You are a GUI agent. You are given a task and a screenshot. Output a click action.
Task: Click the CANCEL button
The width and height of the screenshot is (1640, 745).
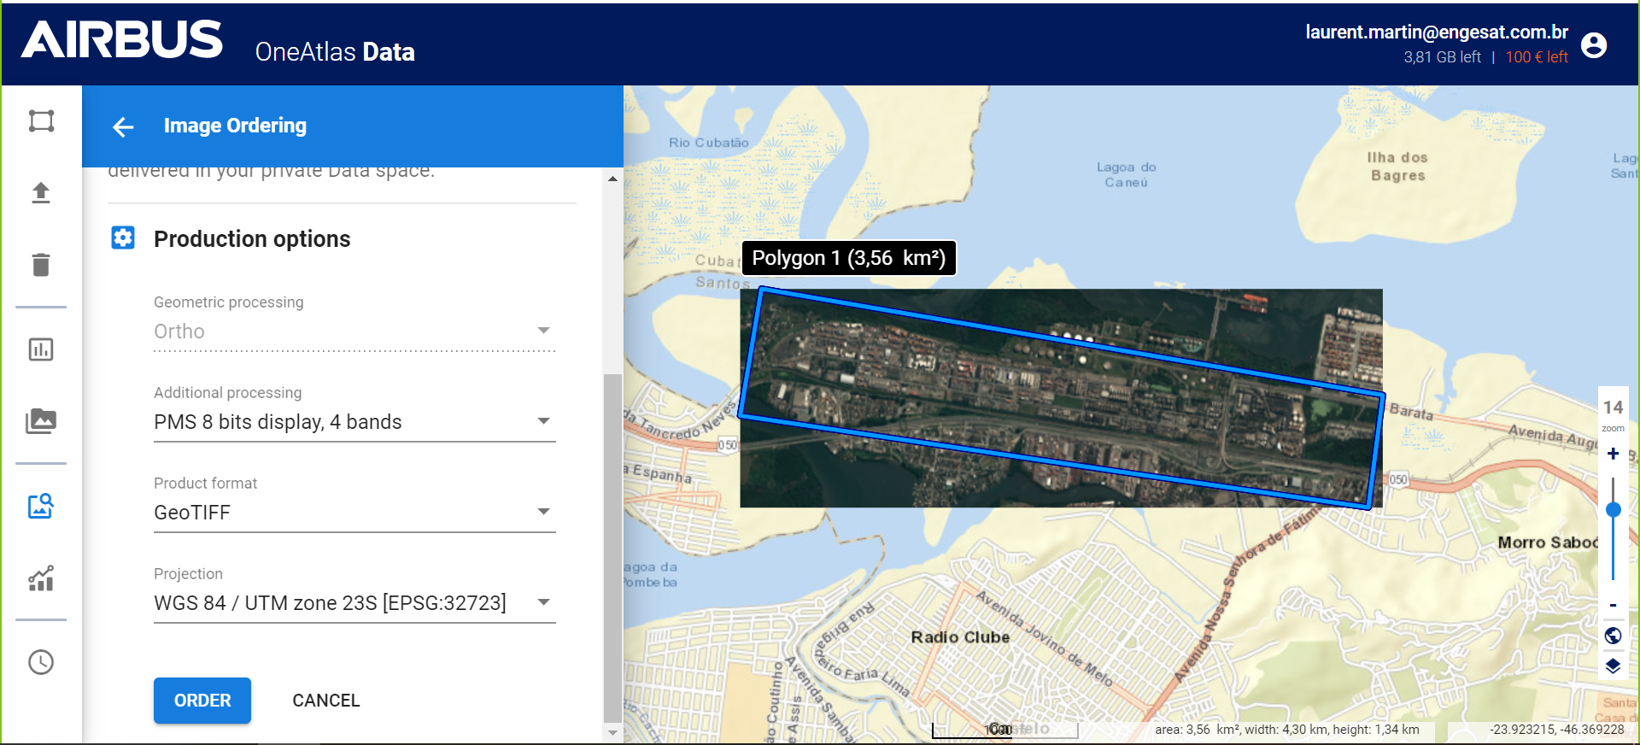tap(325, 701)
